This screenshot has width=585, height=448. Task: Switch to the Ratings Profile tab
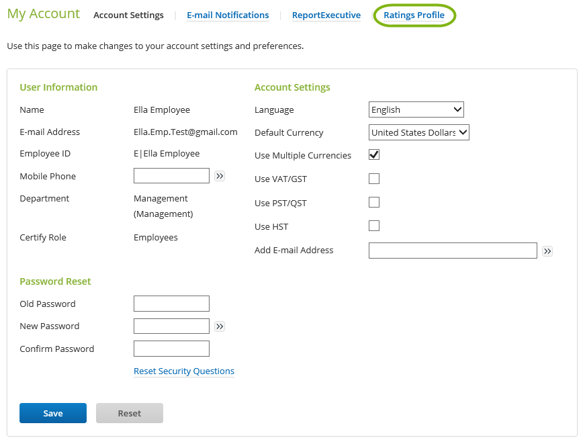[x=414, y=15]
